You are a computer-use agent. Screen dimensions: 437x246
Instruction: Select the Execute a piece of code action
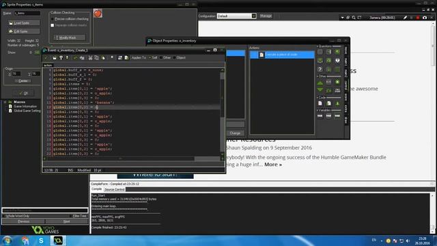[x=282, y=55]
